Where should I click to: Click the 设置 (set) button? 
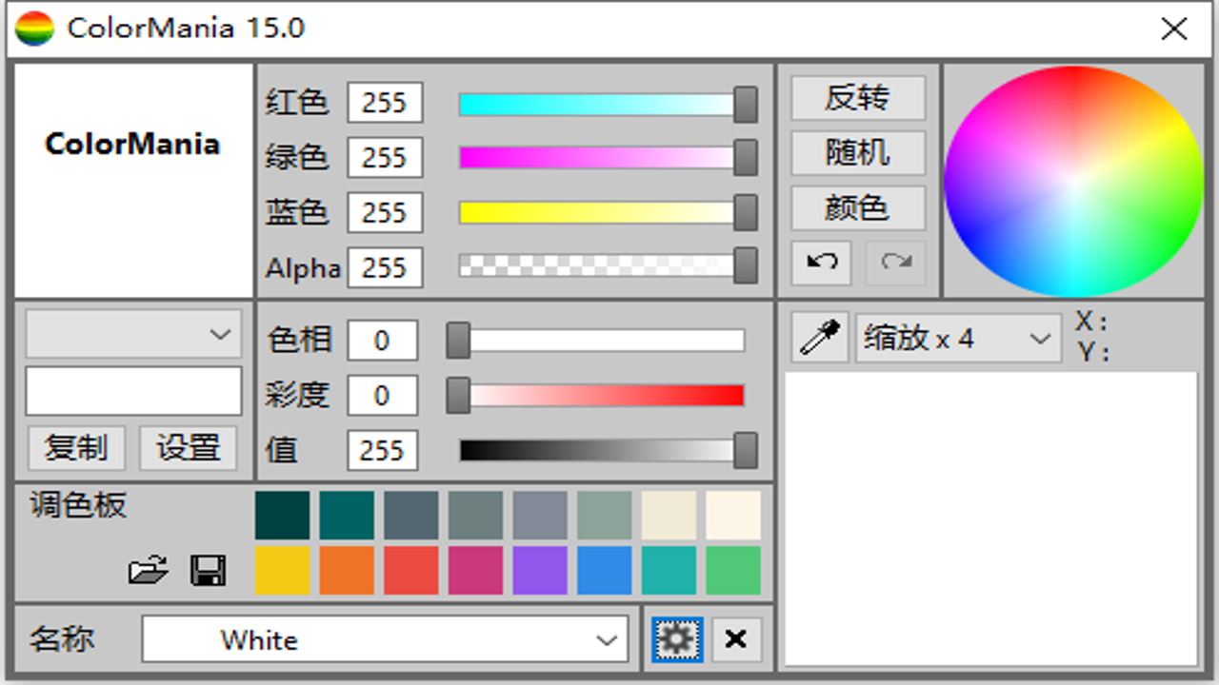click(x=188, y=447)
